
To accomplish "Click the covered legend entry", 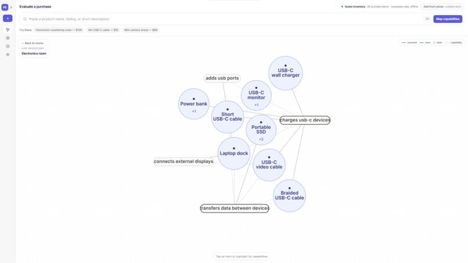I will 409,43.
